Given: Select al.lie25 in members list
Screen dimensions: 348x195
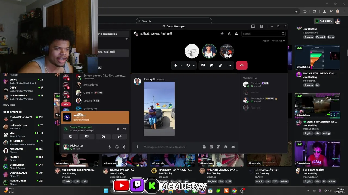Looking at the screenshot, I should pos(263,84).
